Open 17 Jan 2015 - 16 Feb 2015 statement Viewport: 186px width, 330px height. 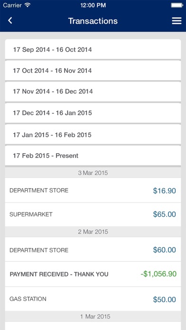(93, 135)
